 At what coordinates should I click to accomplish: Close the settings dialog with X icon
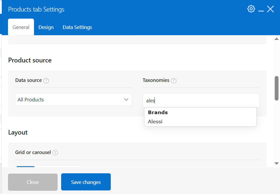(x=270, y=9)
